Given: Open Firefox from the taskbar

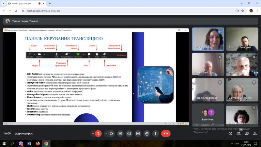Looking at the screenshot, I should (38, 143).
